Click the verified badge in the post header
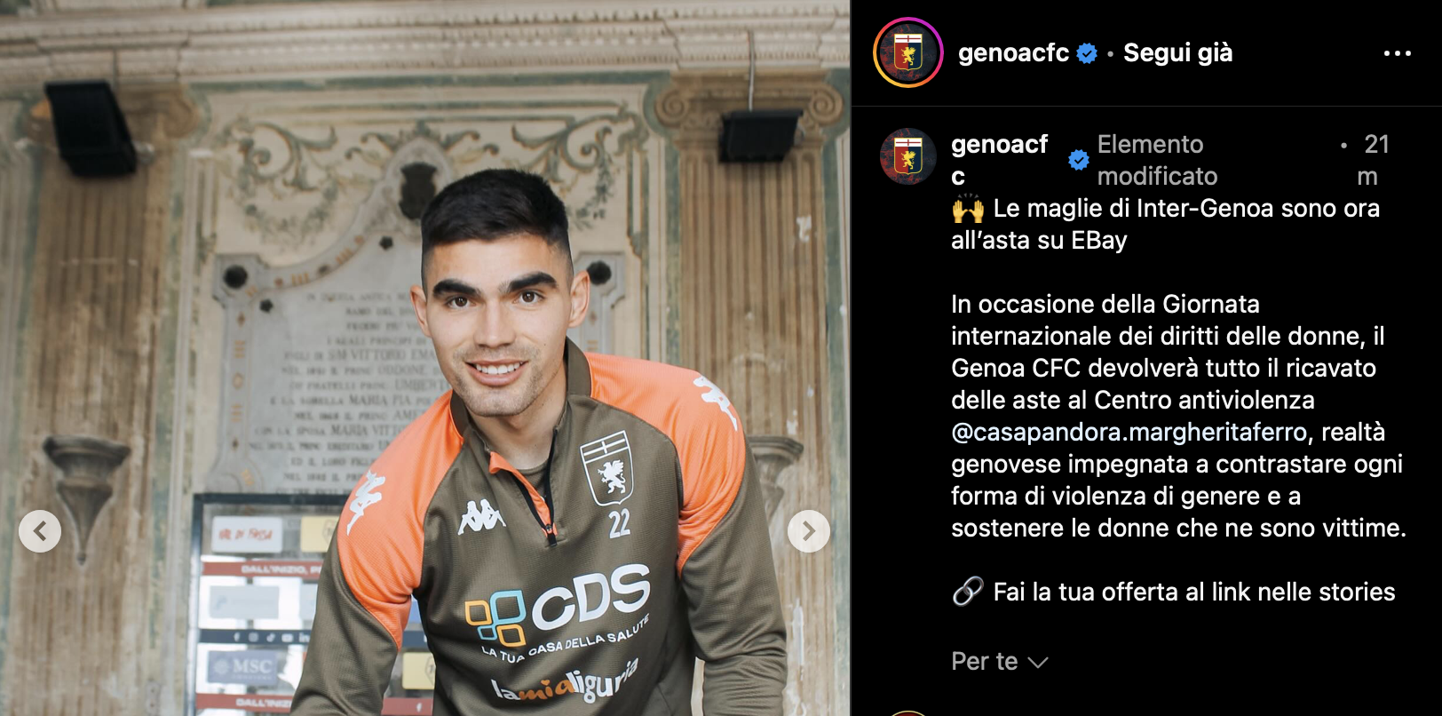 (1087, 53)
